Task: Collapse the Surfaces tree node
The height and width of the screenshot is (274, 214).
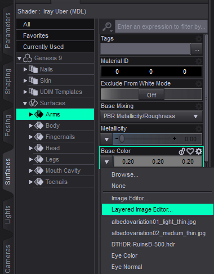Action: 25,104
